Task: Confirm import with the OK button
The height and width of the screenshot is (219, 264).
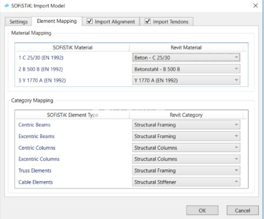Action: point(202,210)
